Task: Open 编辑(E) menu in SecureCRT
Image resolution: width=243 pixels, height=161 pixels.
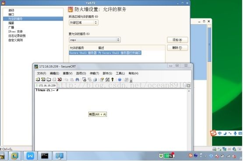Action: (x=54, y=73)
